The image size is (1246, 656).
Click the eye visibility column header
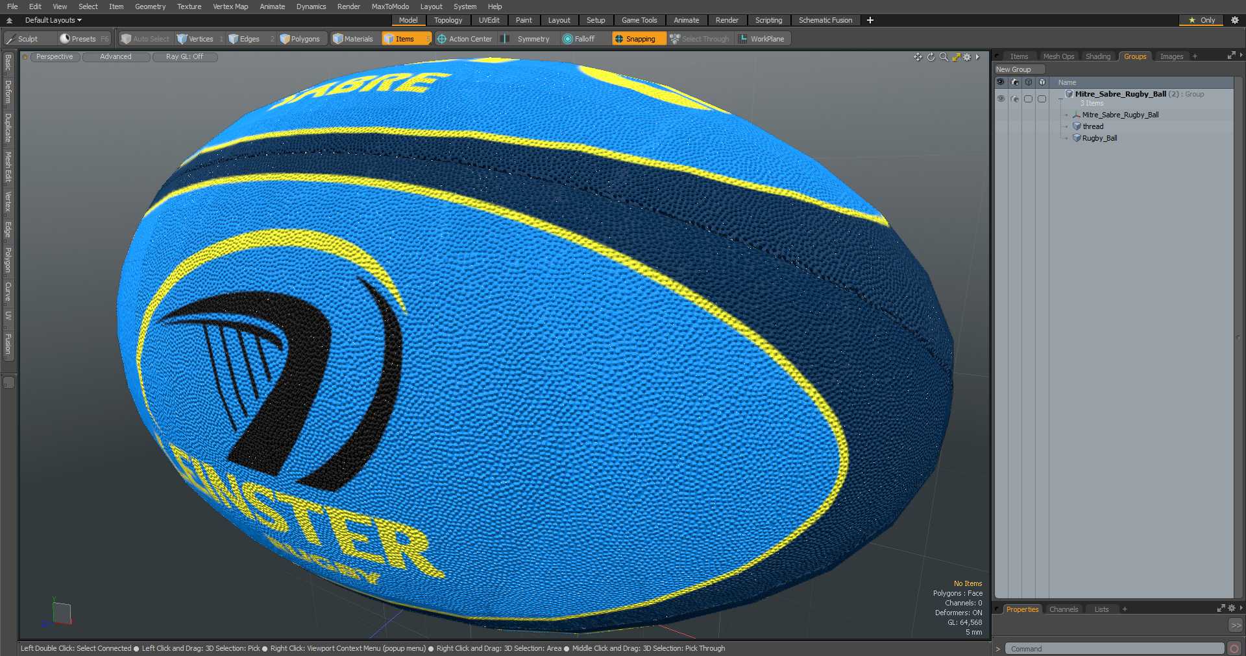[x=1000, y=82]
